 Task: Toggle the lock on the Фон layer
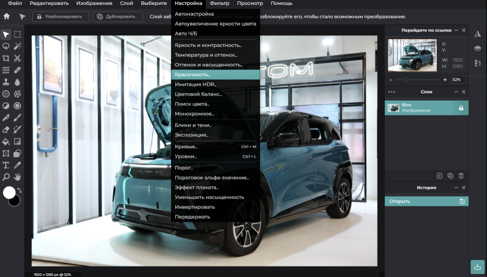tap(461, 108)
